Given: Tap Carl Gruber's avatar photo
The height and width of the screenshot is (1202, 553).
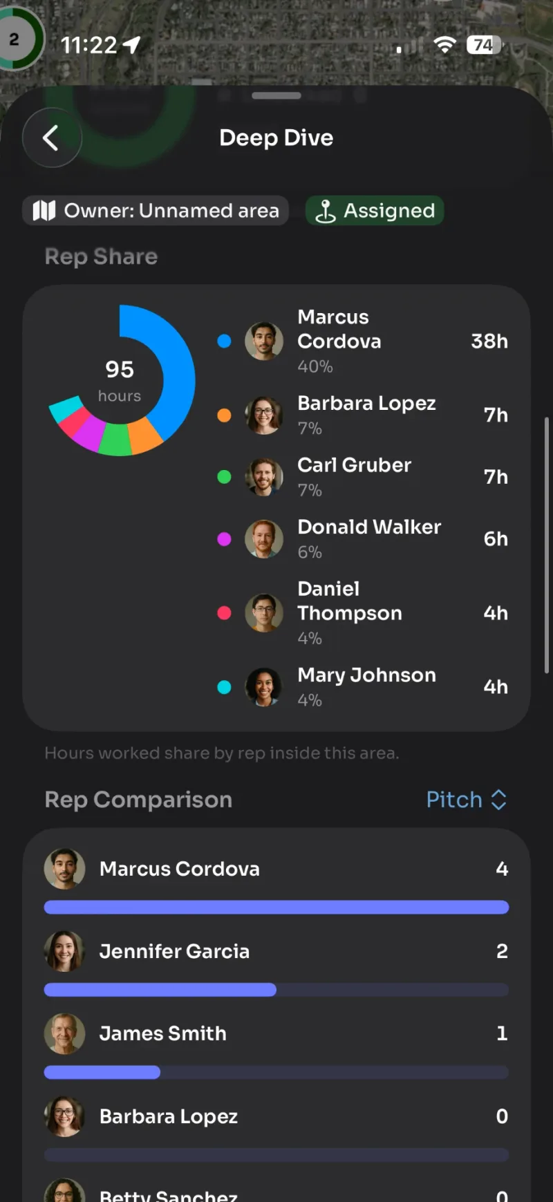Looking at the screenshot, I should click(264, 477).
